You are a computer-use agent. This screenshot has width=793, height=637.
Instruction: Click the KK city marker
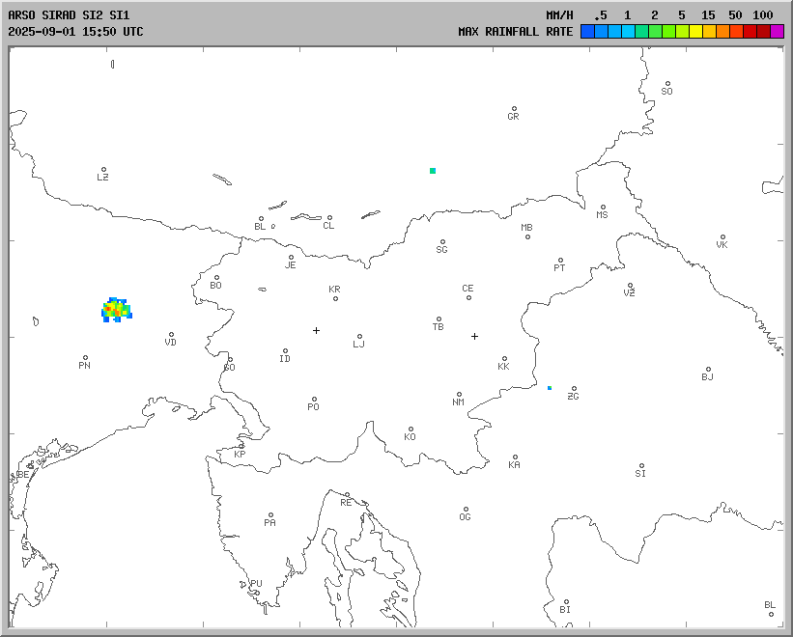pos(504,359)
